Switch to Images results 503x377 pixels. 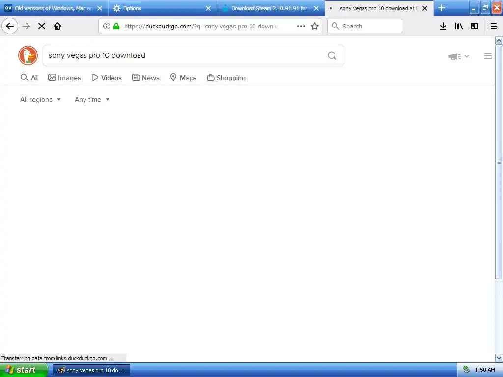pyautogui.click(x=64, y=77)
